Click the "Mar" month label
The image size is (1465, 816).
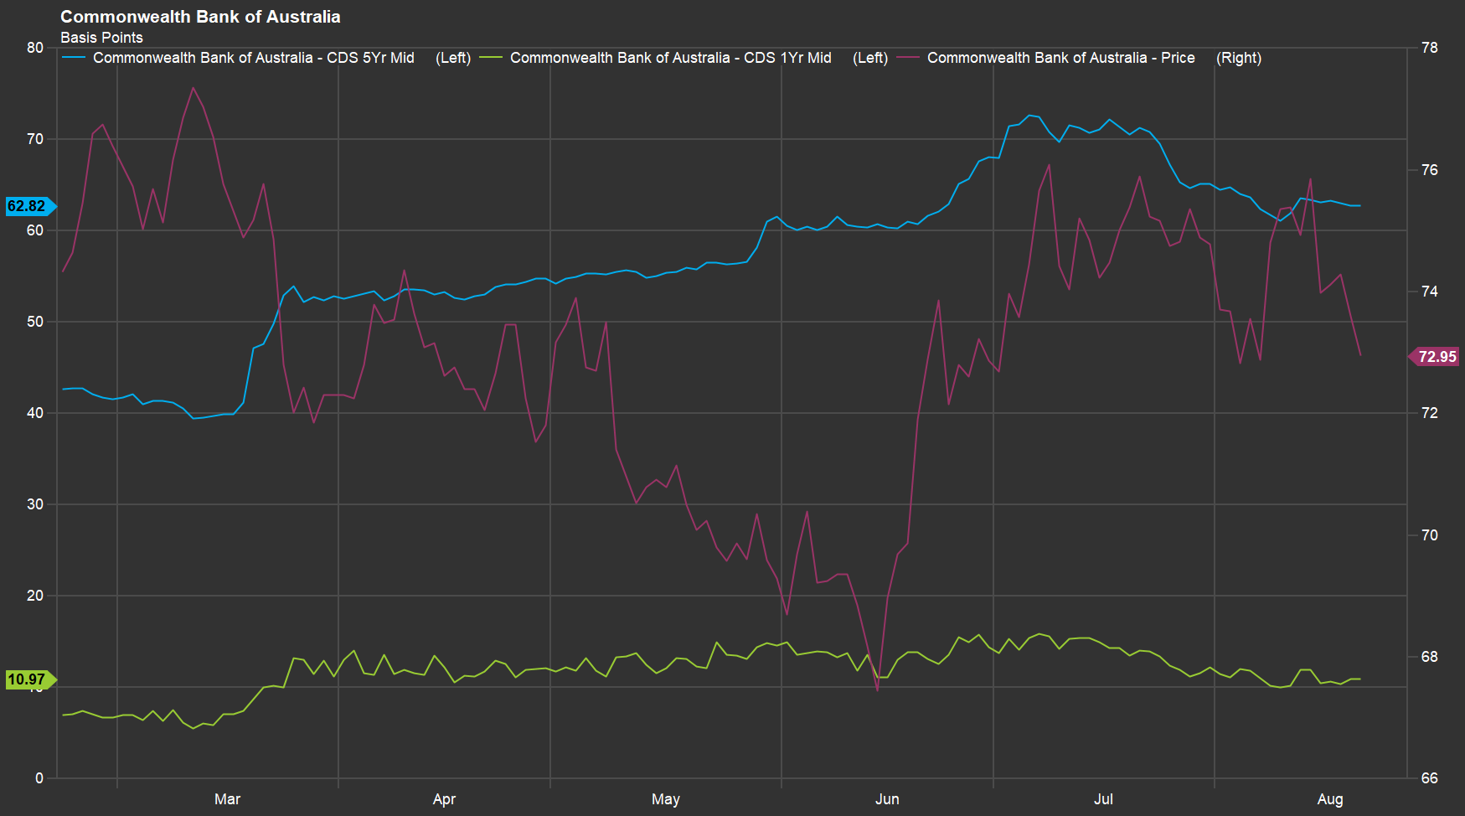coord(227,799)
